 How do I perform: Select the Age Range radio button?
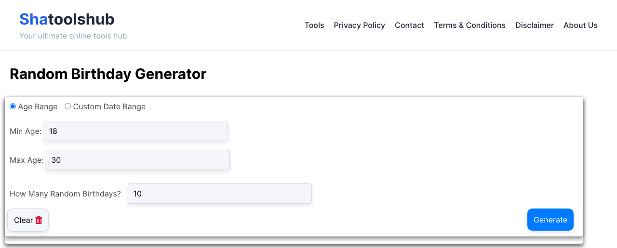pyautogui.click(x=13, y=106)
